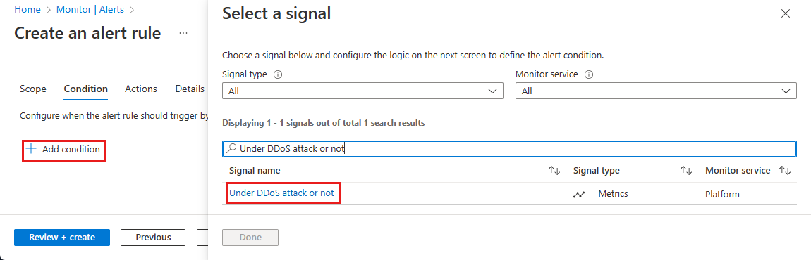Screen dimensions: 811x260
Task: Click the Review + create button
Action: [x=62, y=238]
